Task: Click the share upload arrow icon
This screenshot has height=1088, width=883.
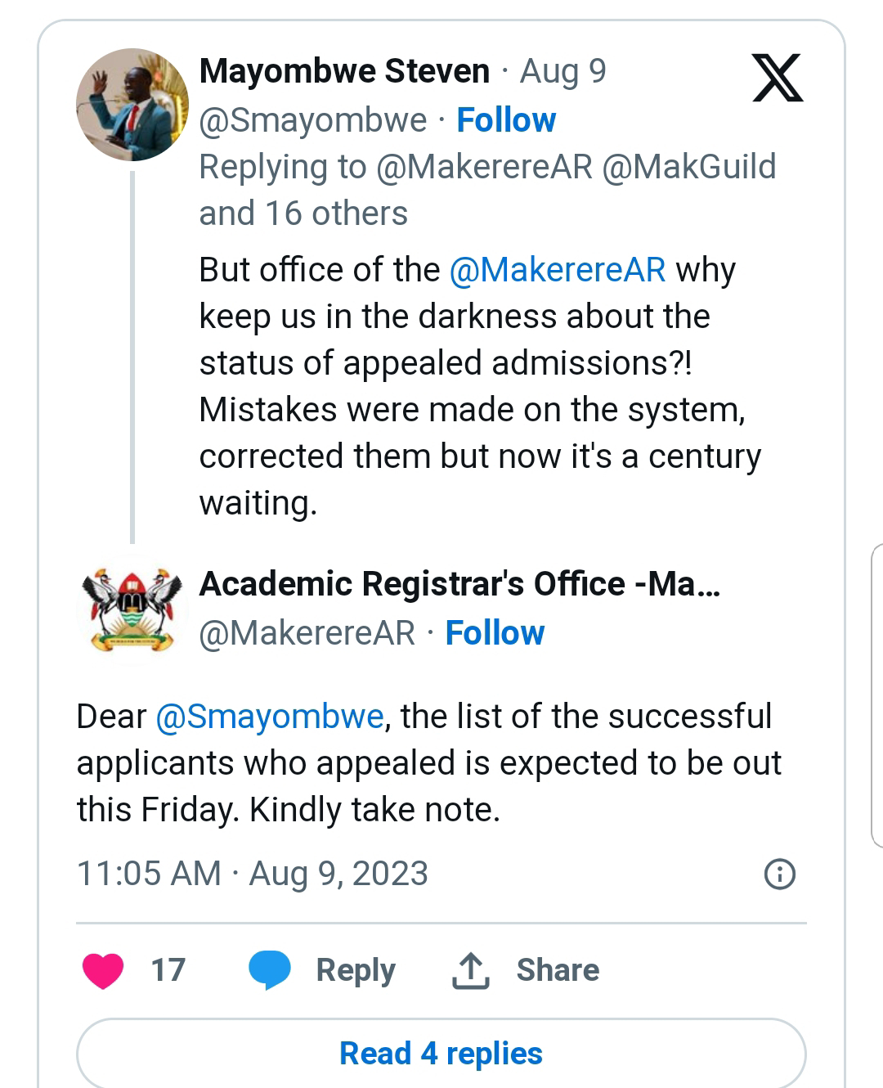Action: click(470, 970)
